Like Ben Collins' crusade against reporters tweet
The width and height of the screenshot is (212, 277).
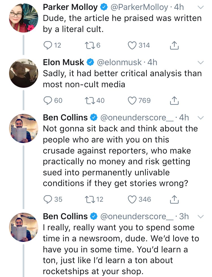click(x=132, y=199)
